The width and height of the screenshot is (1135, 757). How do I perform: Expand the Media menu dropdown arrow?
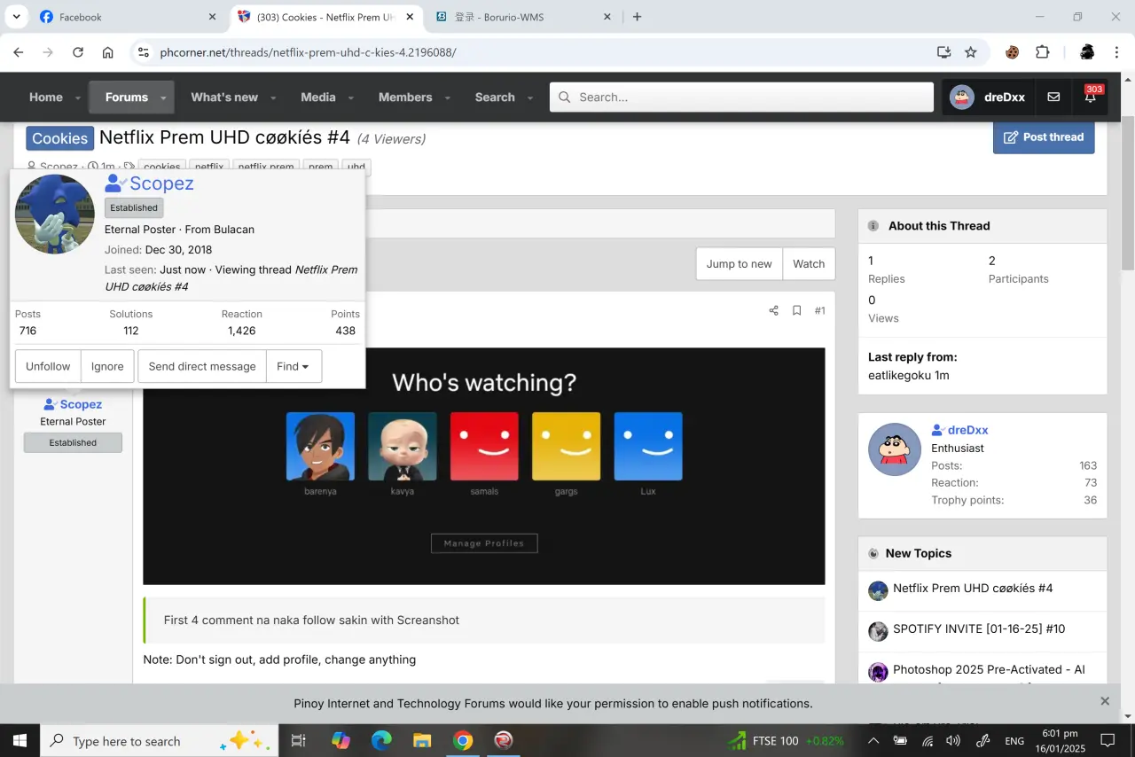pos(350,98)
